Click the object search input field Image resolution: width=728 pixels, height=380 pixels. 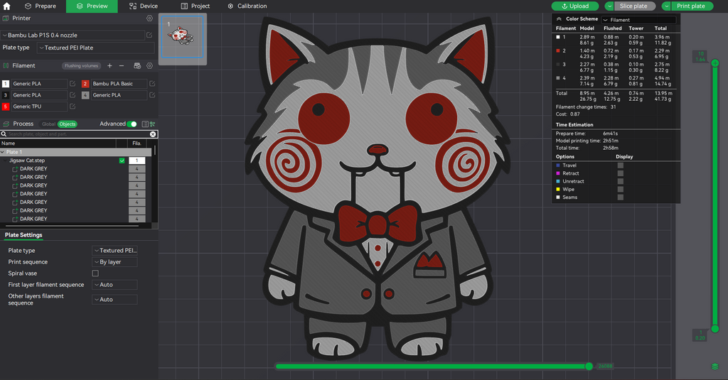click(78, 134)
